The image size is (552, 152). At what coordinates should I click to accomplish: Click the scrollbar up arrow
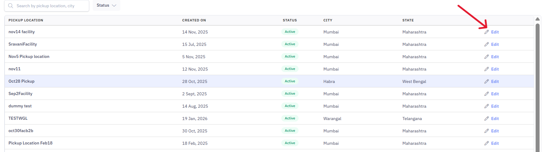tap(537, 19)
